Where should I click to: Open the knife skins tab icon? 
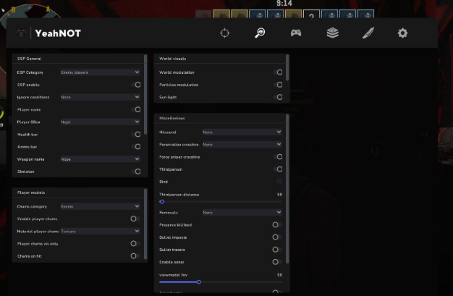[368, 33]
